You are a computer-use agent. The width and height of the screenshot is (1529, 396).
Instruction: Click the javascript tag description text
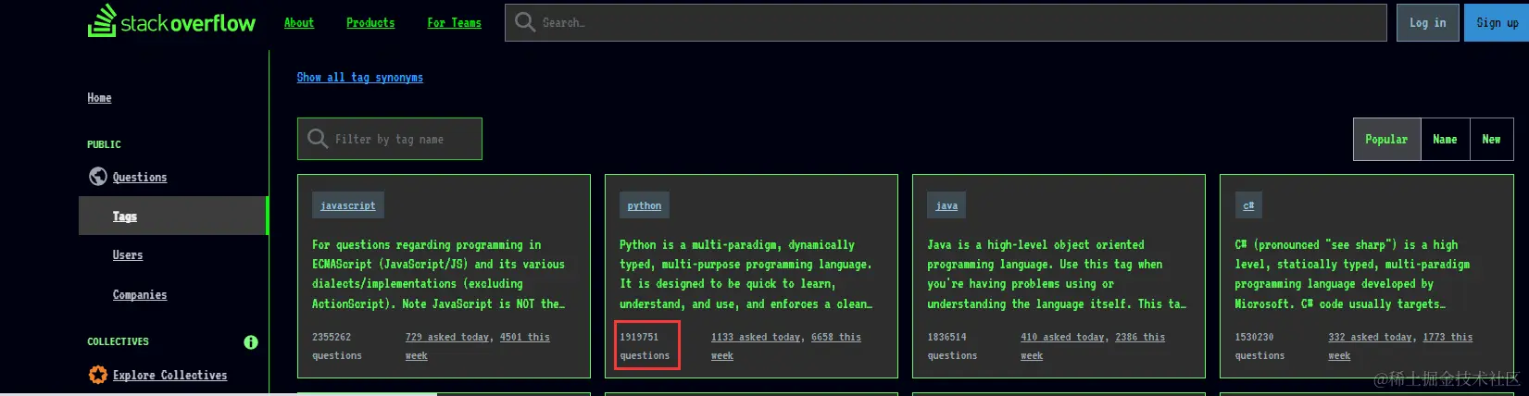point(439,274)
